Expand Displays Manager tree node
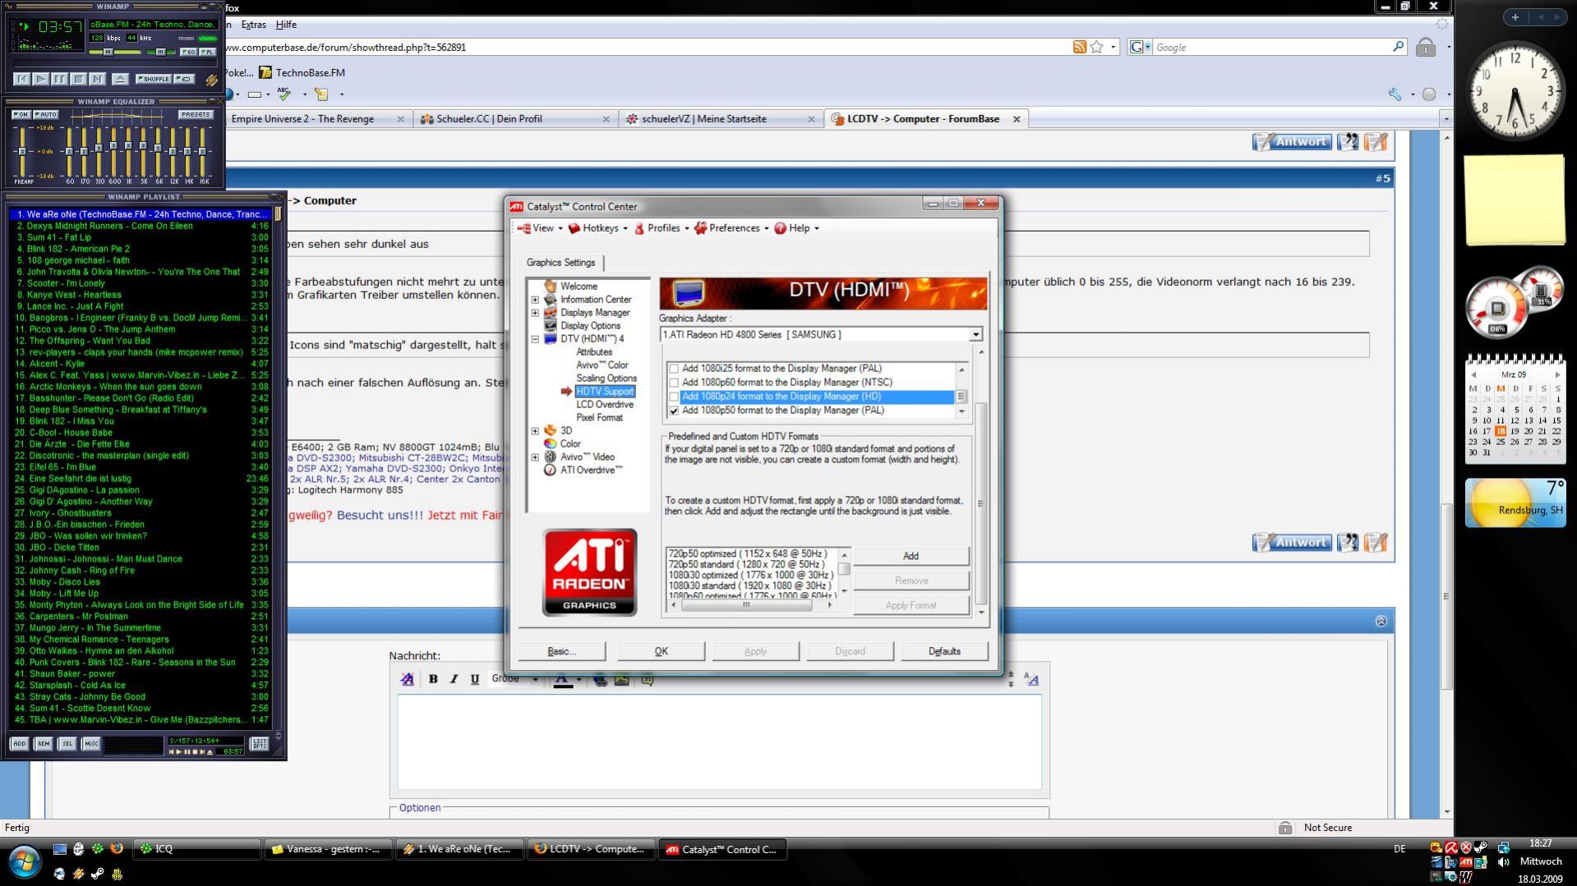The height and width of the screenshot is (886, 1577). tap(535, 313)
